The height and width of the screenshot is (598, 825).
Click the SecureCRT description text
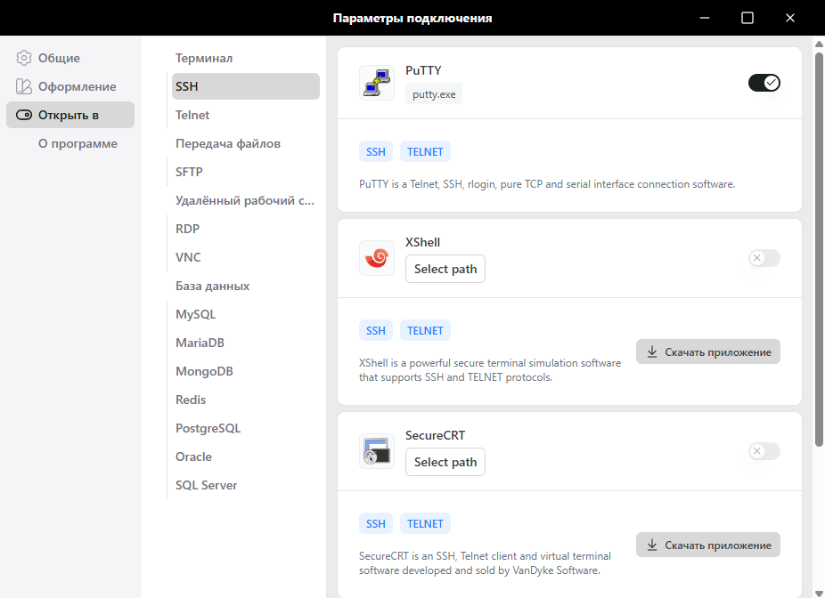(x=485, y=562)
